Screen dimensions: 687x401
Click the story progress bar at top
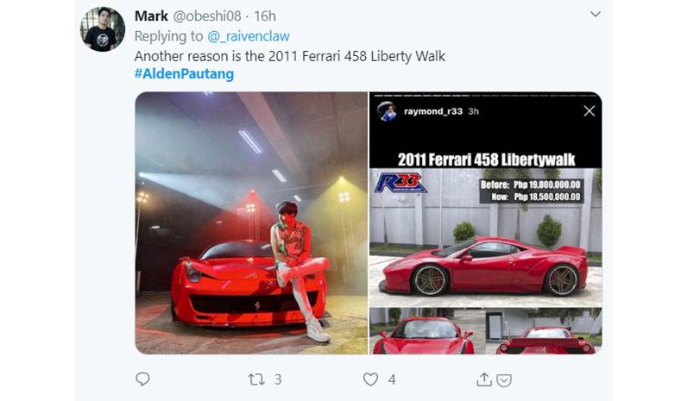coord(484,96)
